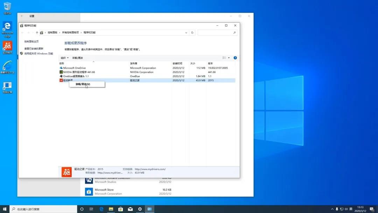Viewport: 378px width, 213px height.
Task: Open the 查看已安装的更新 link
Action: coord(34,48)
